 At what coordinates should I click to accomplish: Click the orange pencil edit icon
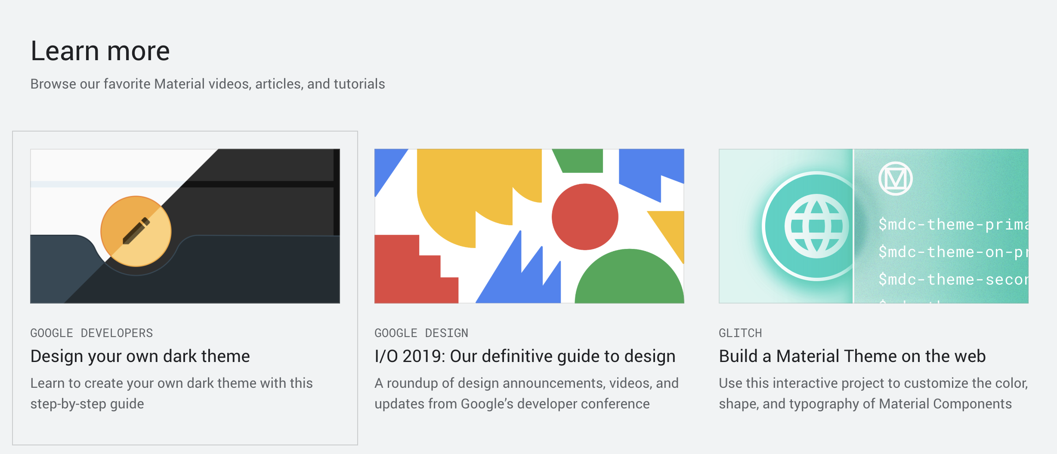click(x=136, y=231)
